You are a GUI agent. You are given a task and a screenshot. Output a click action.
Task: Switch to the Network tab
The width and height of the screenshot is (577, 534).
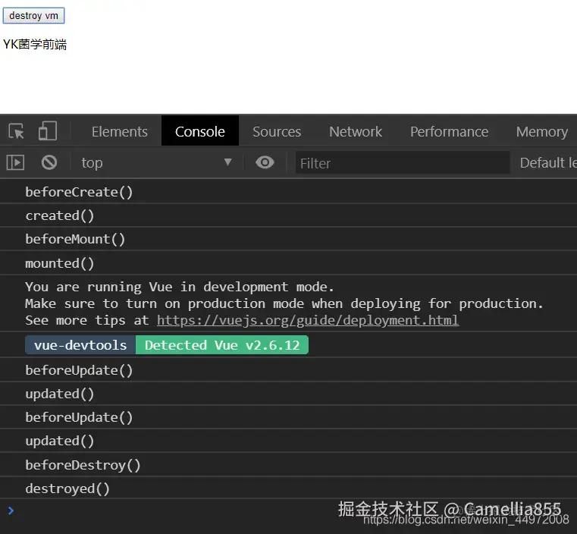[355, 131]
